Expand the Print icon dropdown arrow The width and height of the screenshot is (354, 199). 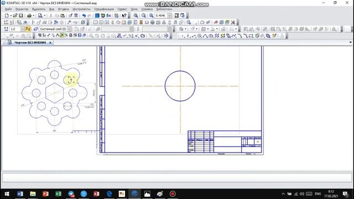tap(33, 15)
